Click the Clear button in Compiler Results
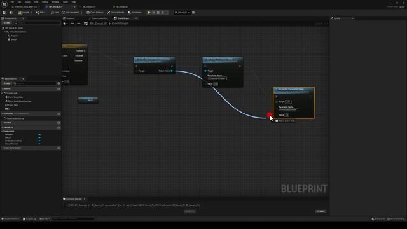This screenshot has width=407, height=229. (321, 211)
